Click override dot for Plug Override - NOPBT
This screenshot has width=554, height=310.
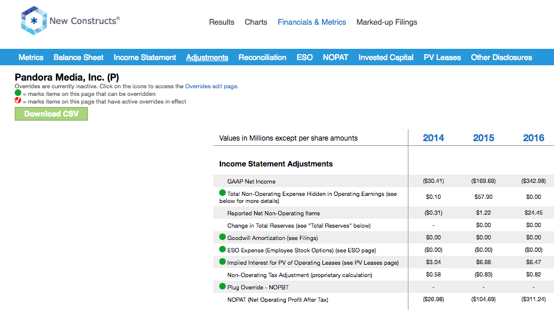point(222,286)
